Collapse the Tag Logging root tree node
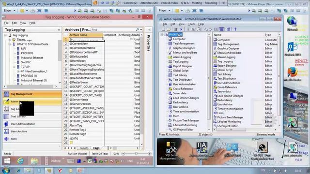 point(5,35)
